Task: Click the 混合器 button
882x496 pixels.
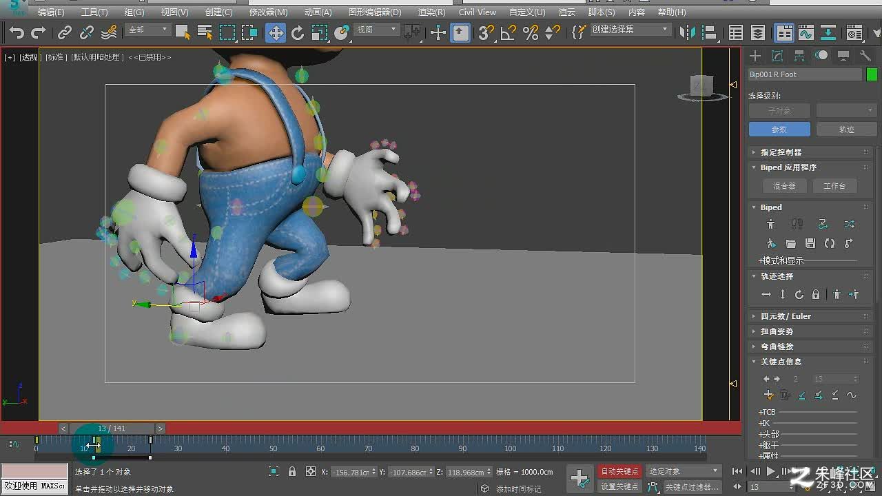Action: pyautogui.click(x=784, y=186)
